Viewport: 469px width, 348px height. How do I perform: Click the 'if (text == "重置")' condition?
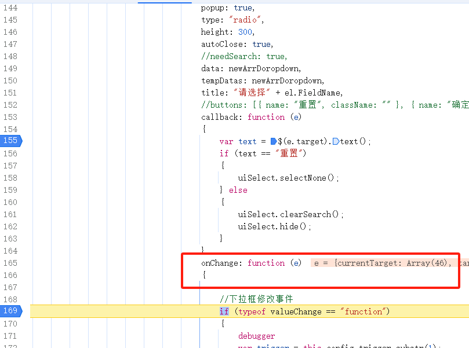pos(263,153)
